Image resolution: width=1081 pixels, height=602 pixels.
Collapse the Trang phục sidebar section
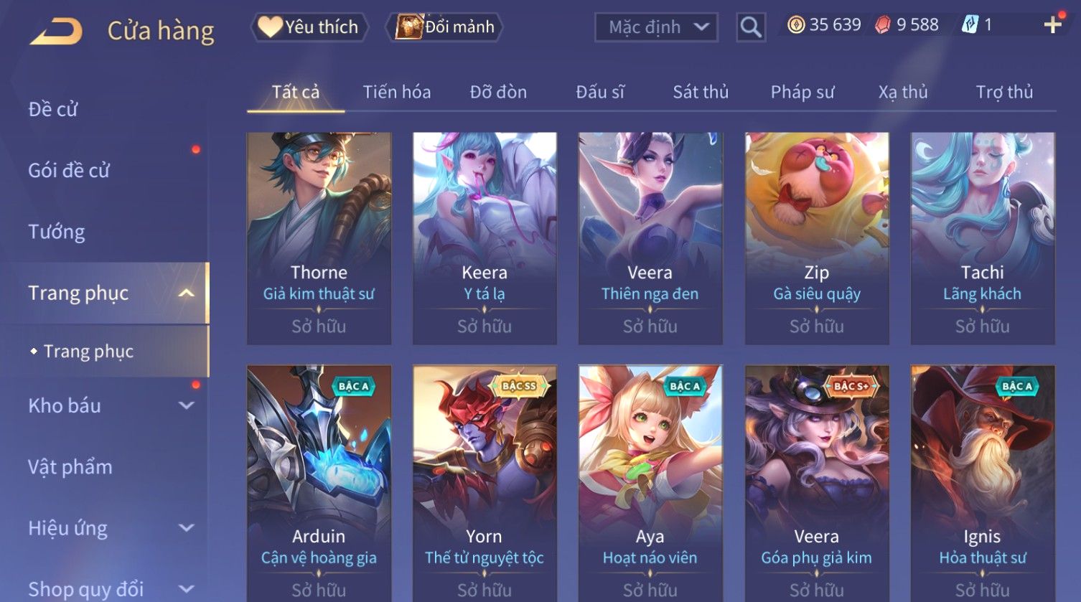pos(186,293)
